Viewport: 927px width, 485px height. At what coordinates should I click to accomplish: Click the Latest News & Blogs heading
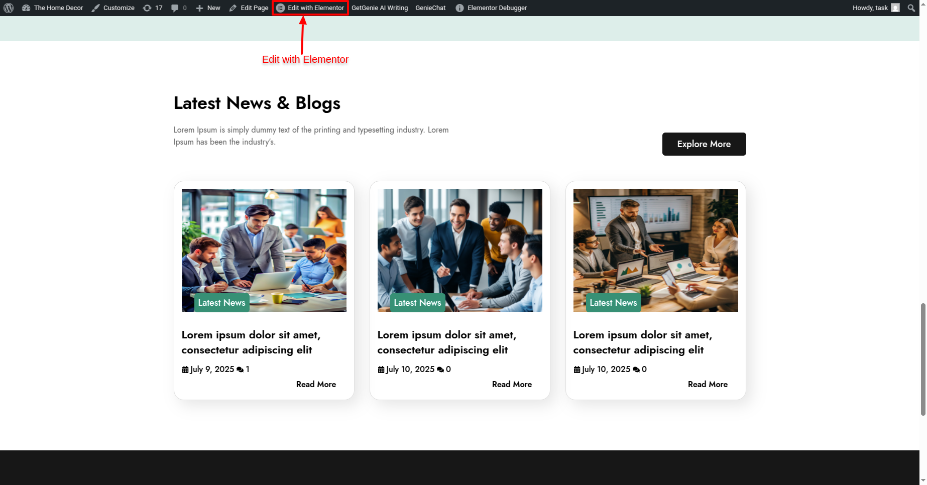coord(257,103)
